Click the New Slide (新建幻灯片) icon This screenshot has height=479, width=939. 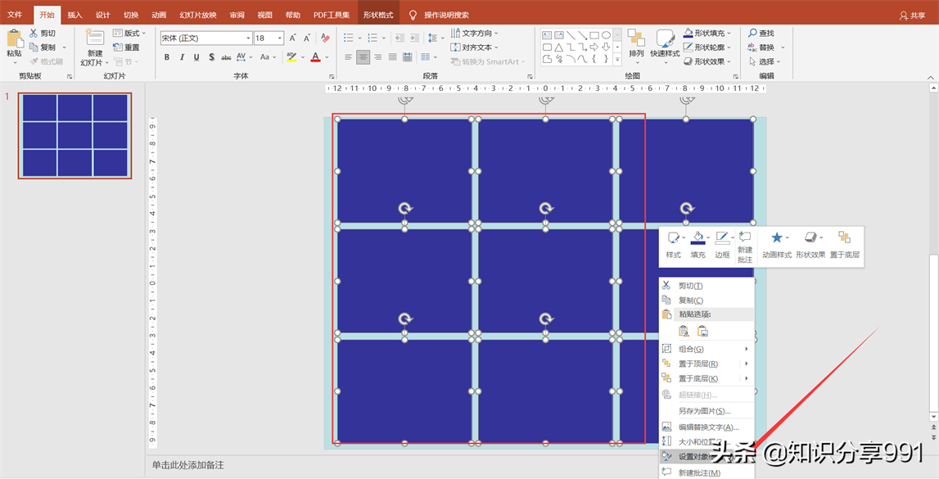(94, 38)
